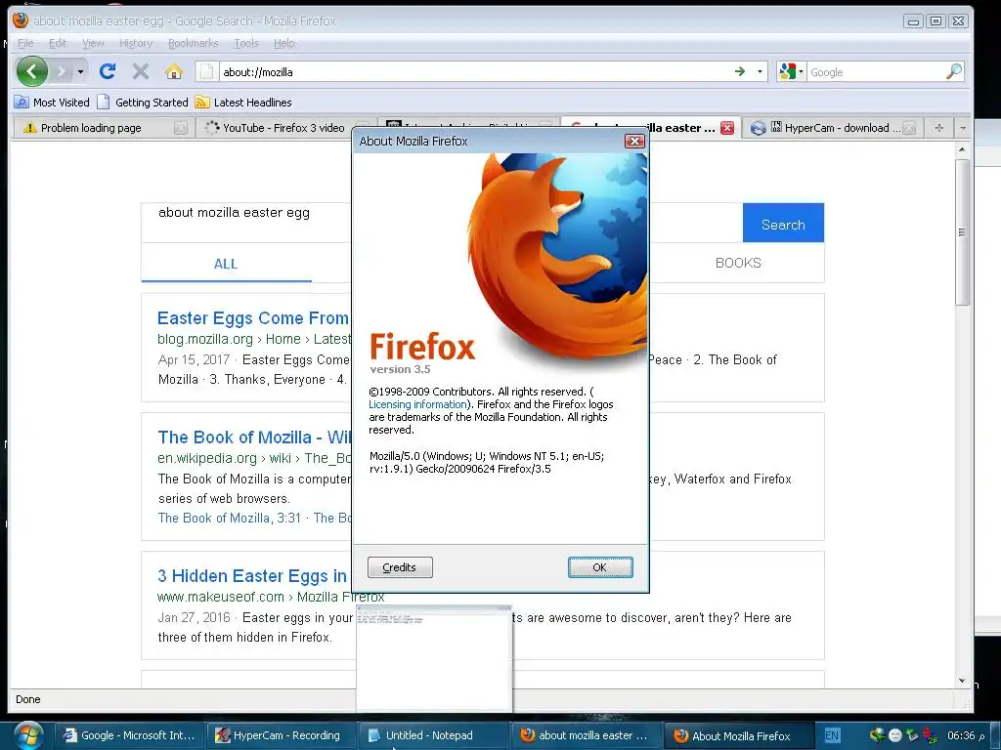Screen dimensions: 1001x750
Task: Open the Windows Start orb
Action: 27,735
